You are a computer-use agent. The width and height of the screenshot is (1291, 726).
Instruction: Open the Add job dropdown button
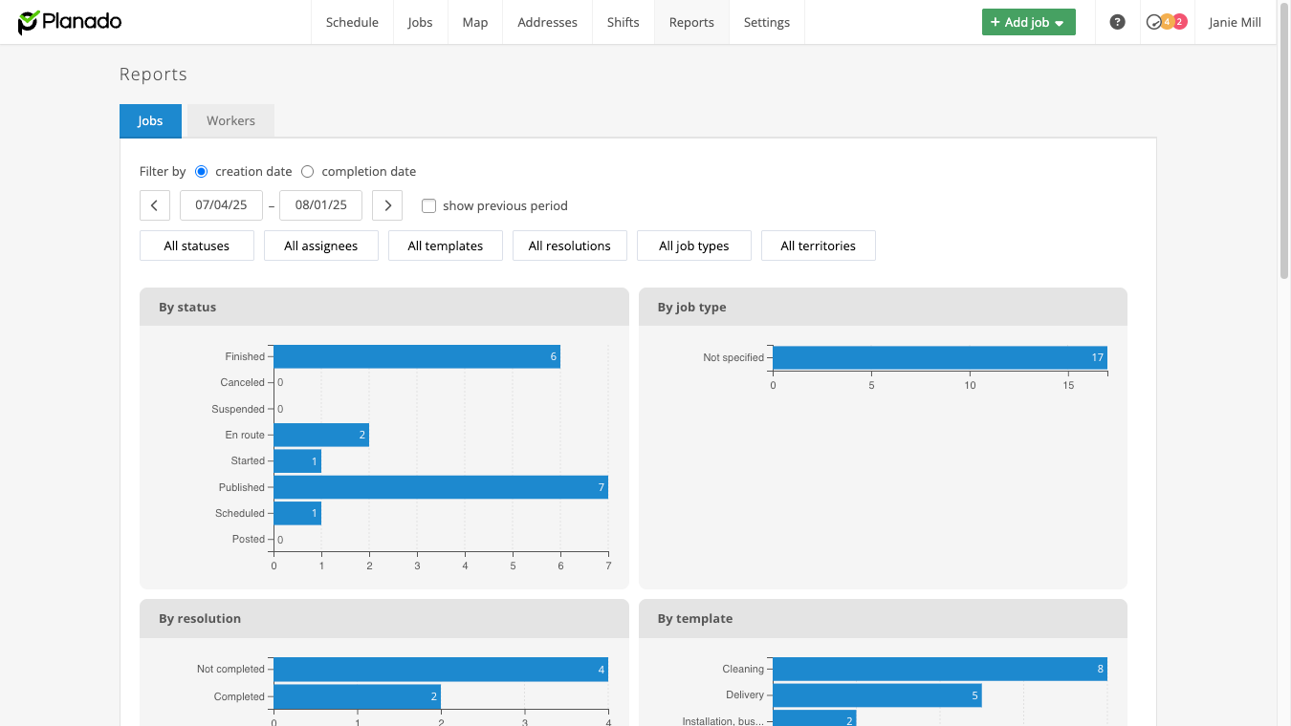click(1028, 22)
